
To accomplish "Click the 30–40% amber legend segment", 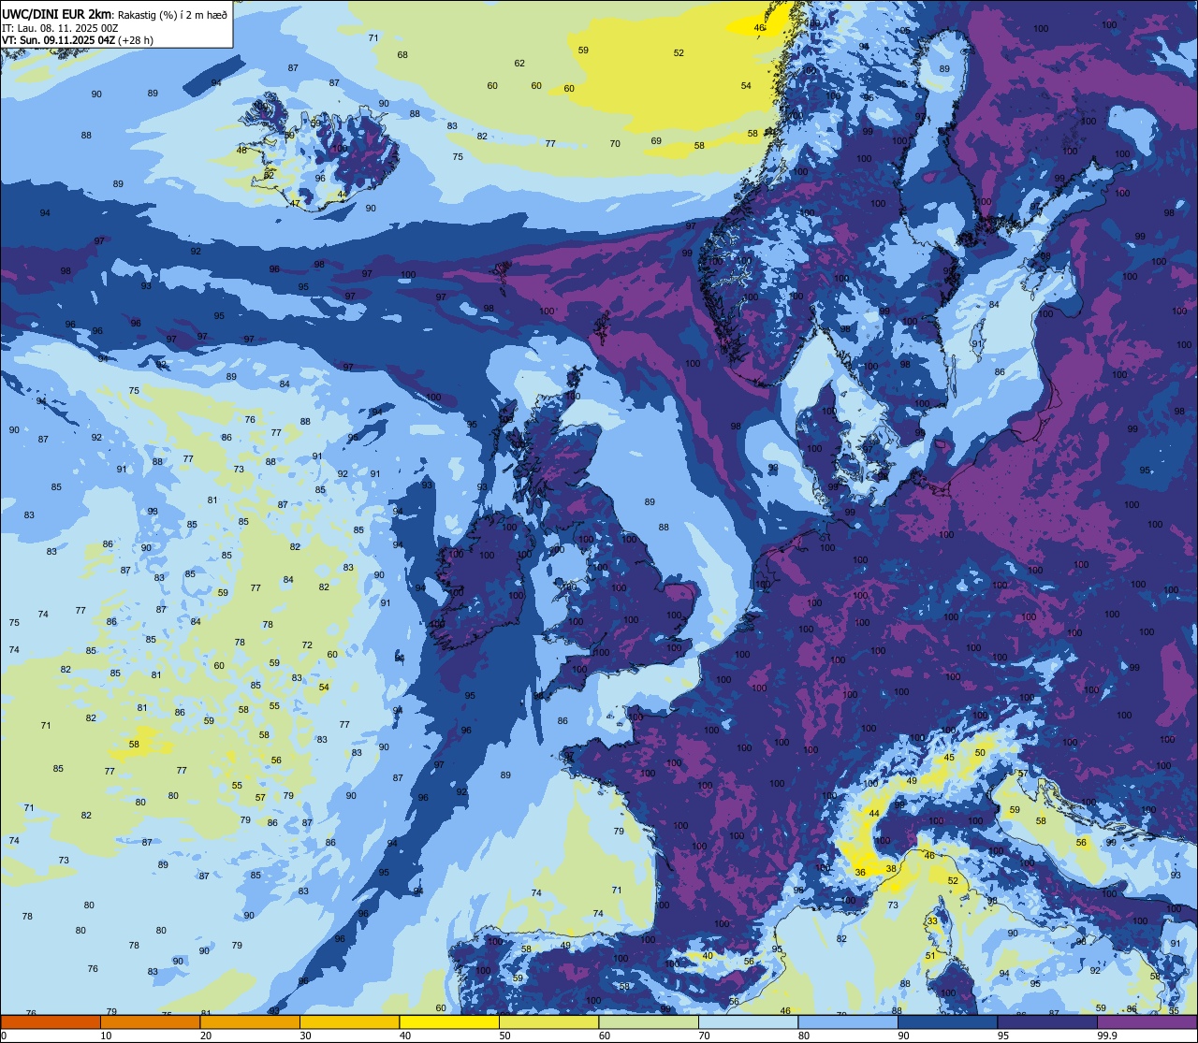I will [349, 1022].
